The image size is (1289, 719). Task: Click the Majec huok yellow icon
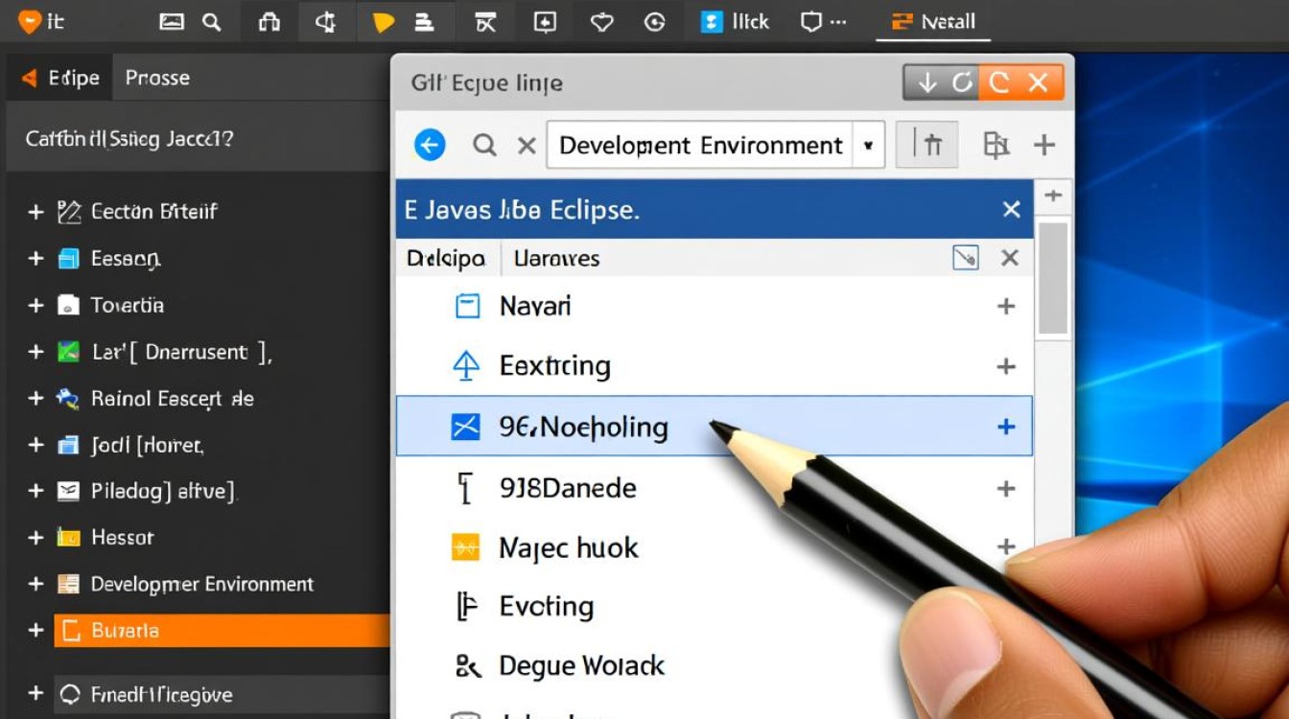[x=467, y=547]
